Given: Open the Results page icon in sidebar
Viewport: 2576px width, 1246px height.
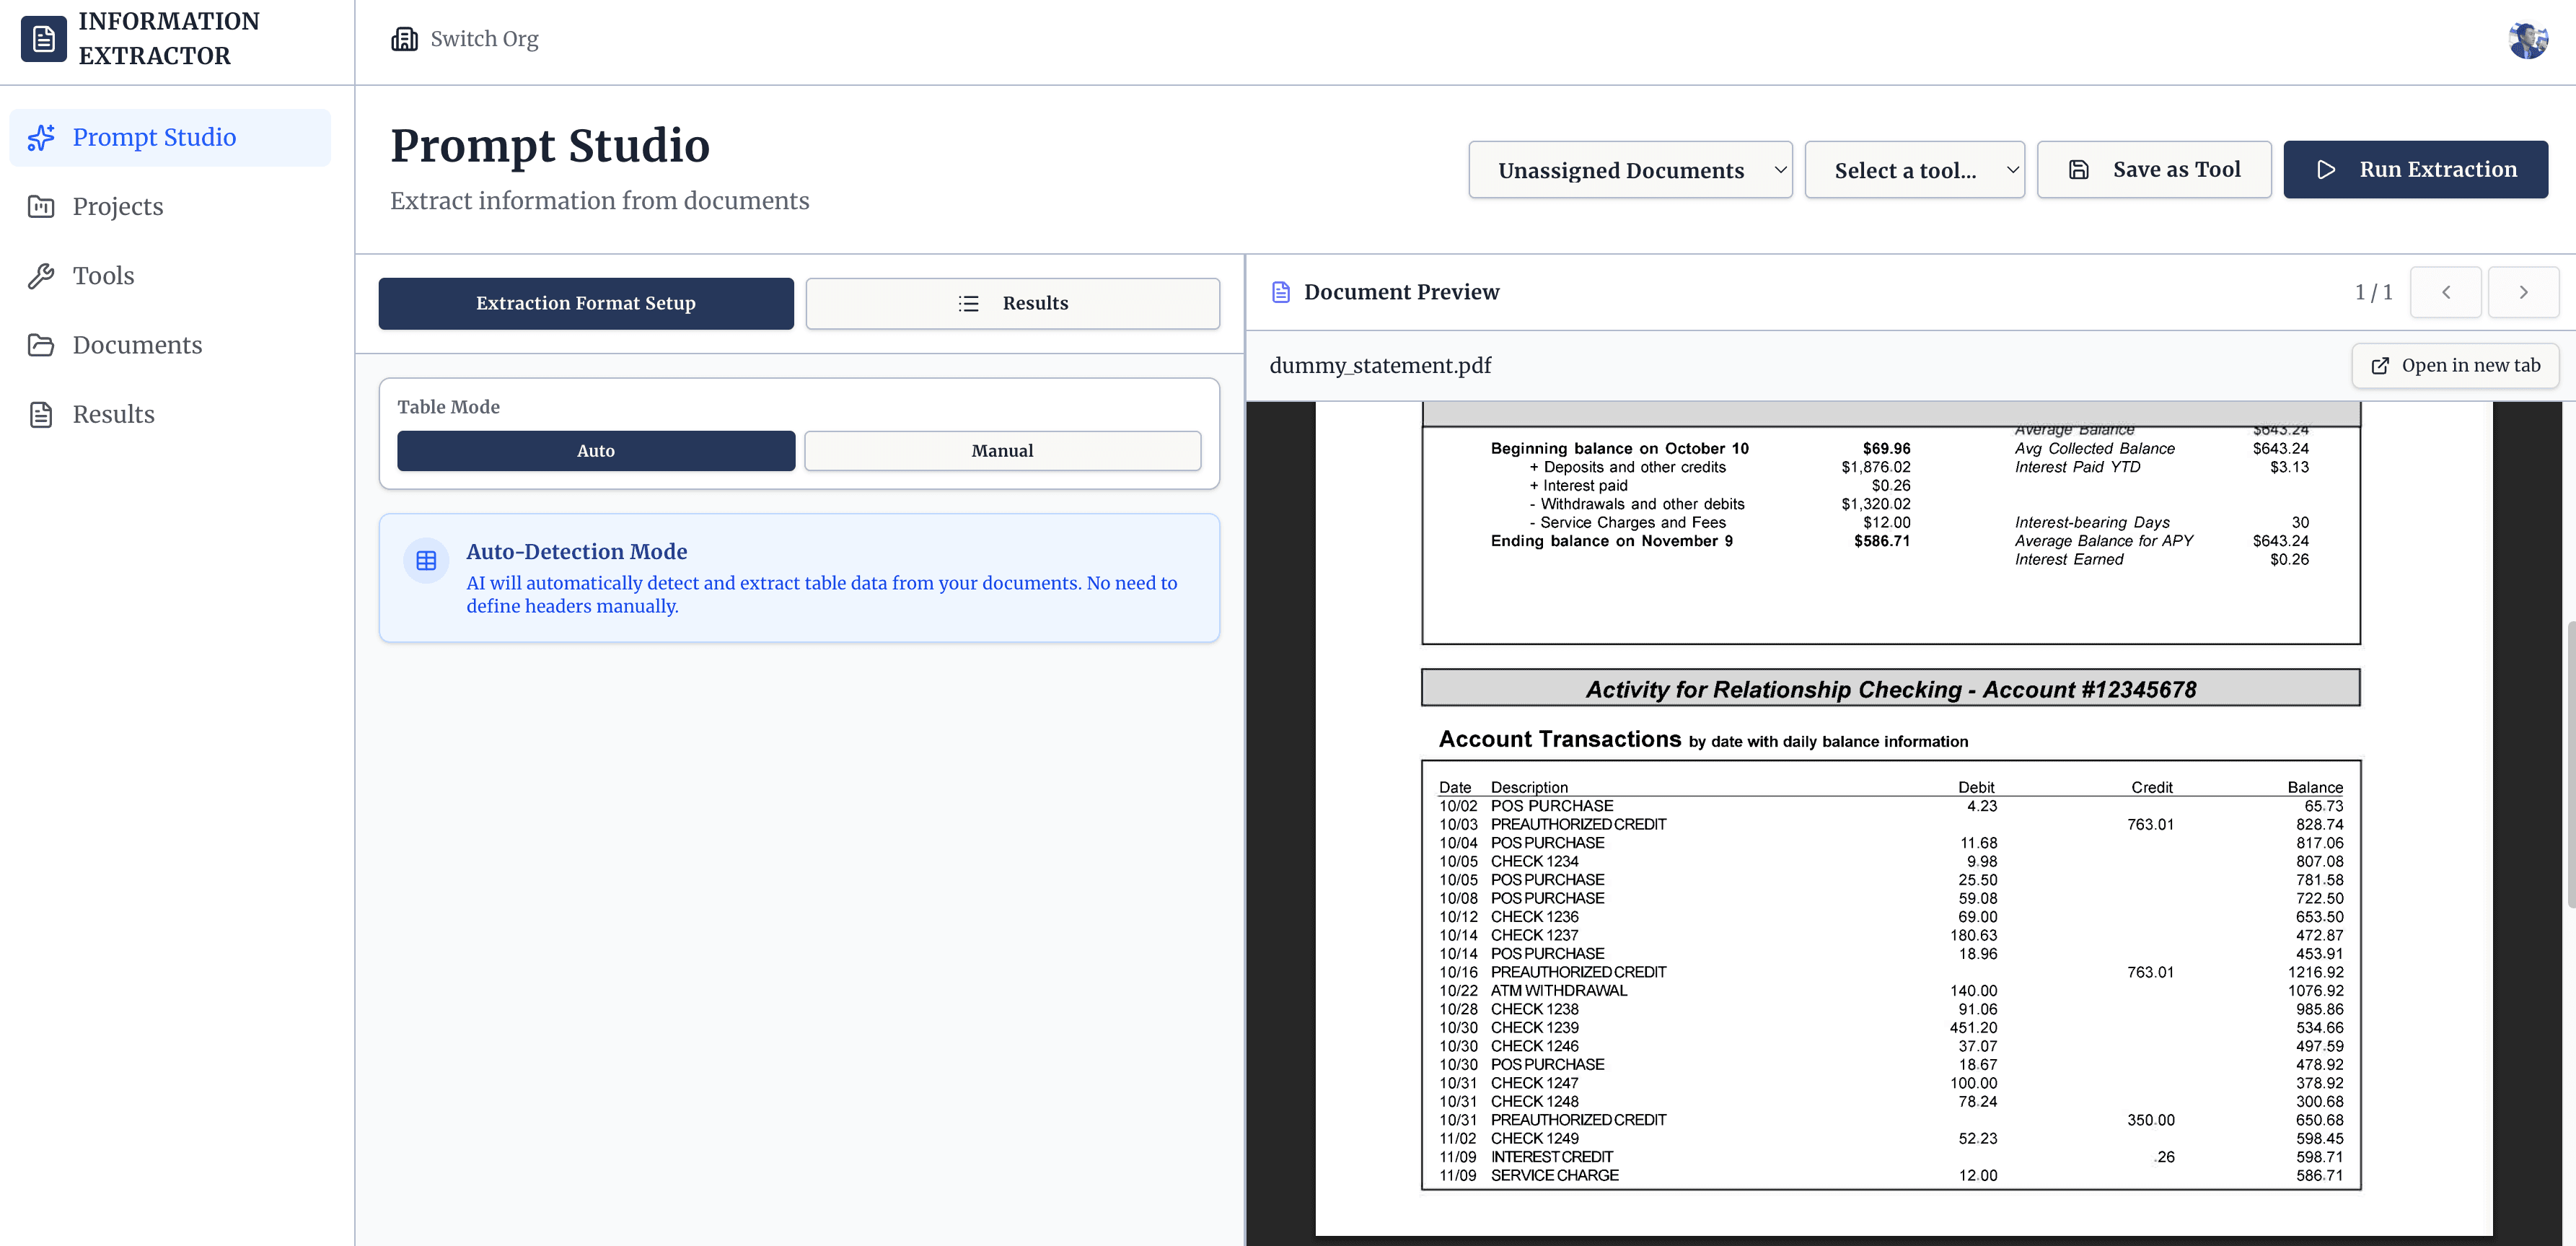Looking at the screenshot, I should click(x=41, y=414).
